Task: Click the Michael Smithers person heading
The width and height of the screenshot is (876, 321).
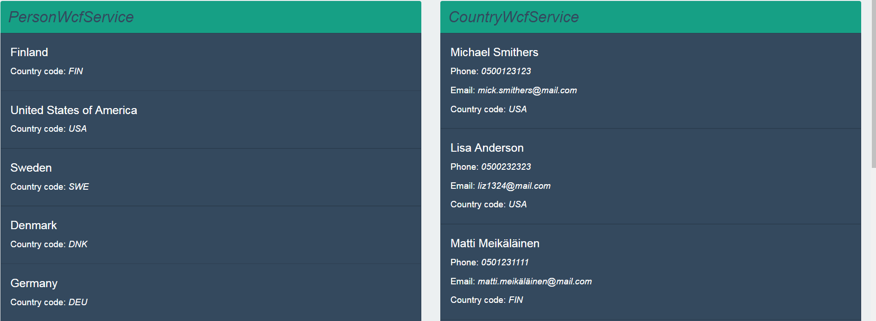Action: pyautogui.click(x=494, y=52)
